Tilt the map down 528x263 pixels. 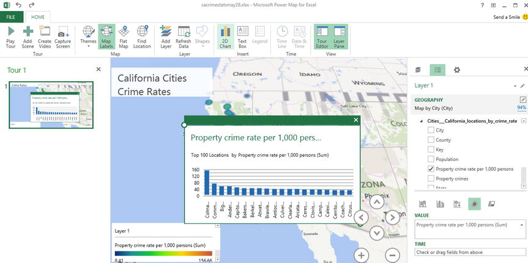tap(377, 232)
